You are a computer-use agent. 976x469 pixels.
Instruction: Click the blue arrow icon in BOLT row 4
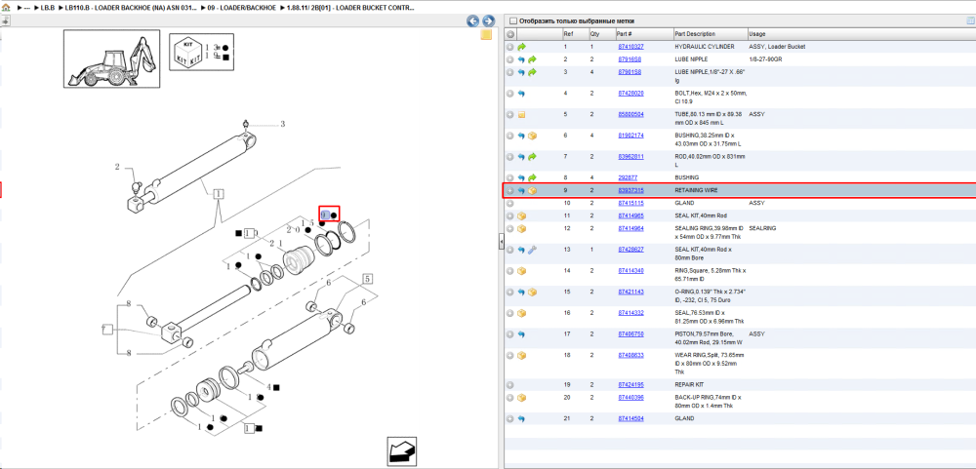521,94
